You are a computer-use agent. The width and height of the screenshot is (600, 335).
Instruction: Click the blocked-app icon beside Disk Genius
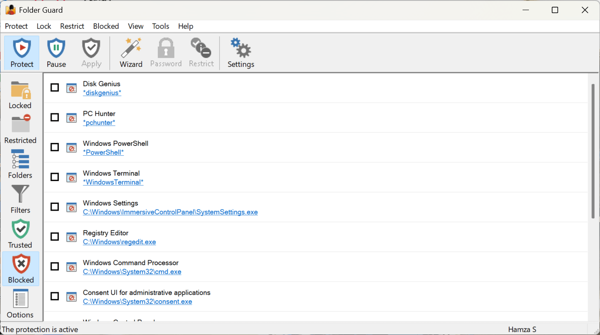[72, 88]
